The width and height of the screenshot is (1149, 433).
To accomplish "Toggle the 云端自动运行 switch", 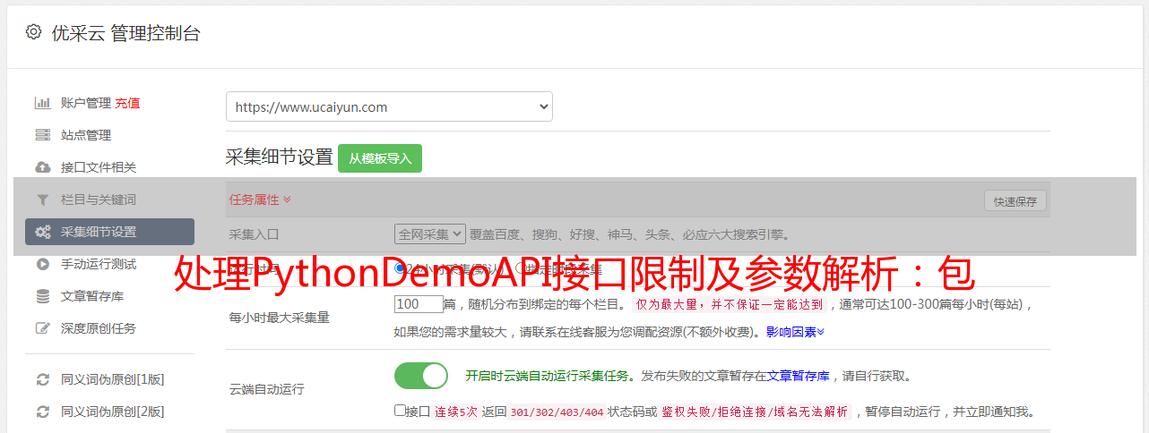I will pos(421,376).
